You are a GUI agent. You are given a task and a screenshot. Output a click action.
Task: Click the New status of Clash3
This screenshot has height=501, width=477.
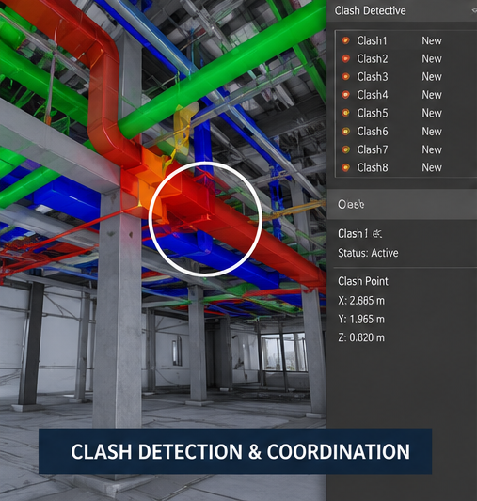(432, 77)
